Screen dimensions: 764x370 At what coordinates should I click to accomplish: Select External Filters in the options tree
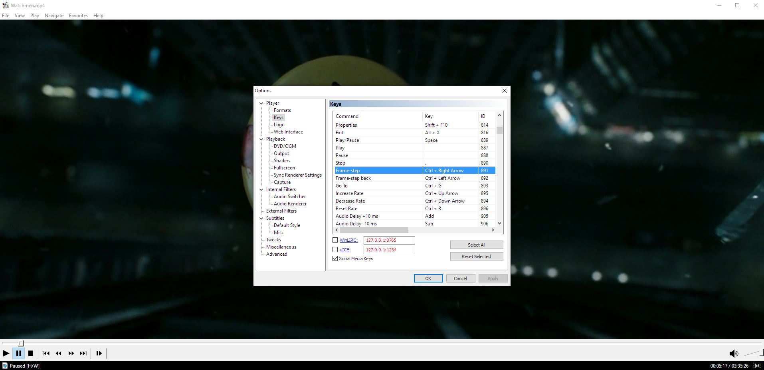tap(281, 211)
